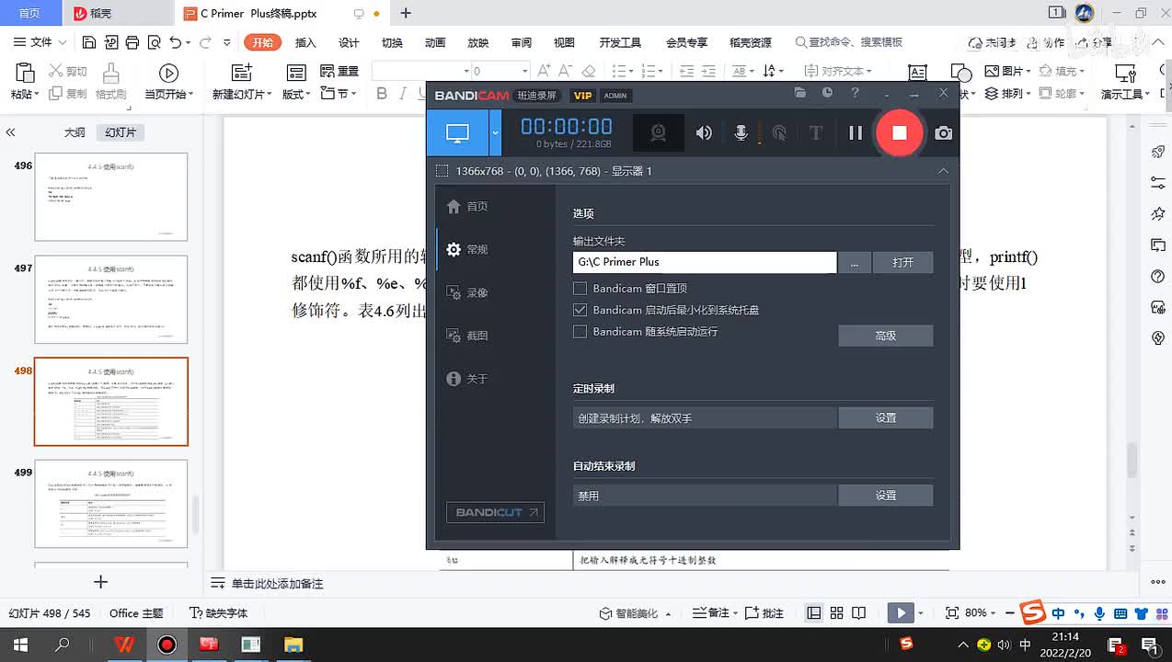
Task: Switch to slide sorter grid view
Action: click(x=836, y=613)
